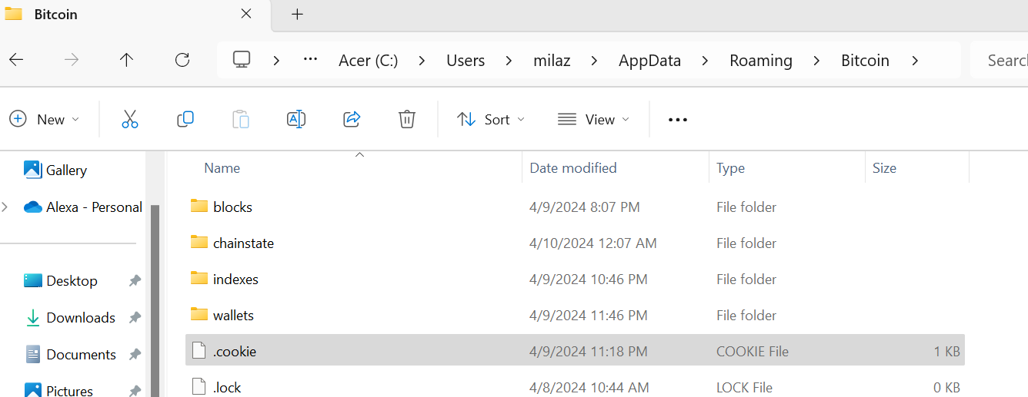Screen dimensions: 1028x397
Task: Expand chevron after milaz in path
Action: pos(594,61)
